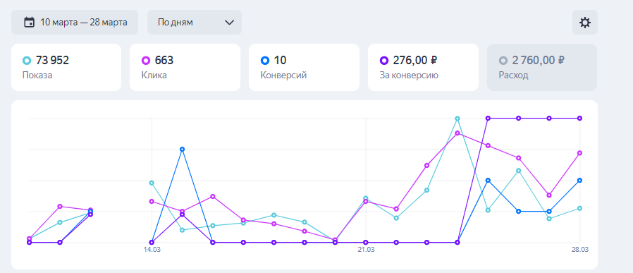This screenshot has height=273, width=633.
Task: Toggle the Показа metric card 73 952
Action: click(x=66, y=67)
